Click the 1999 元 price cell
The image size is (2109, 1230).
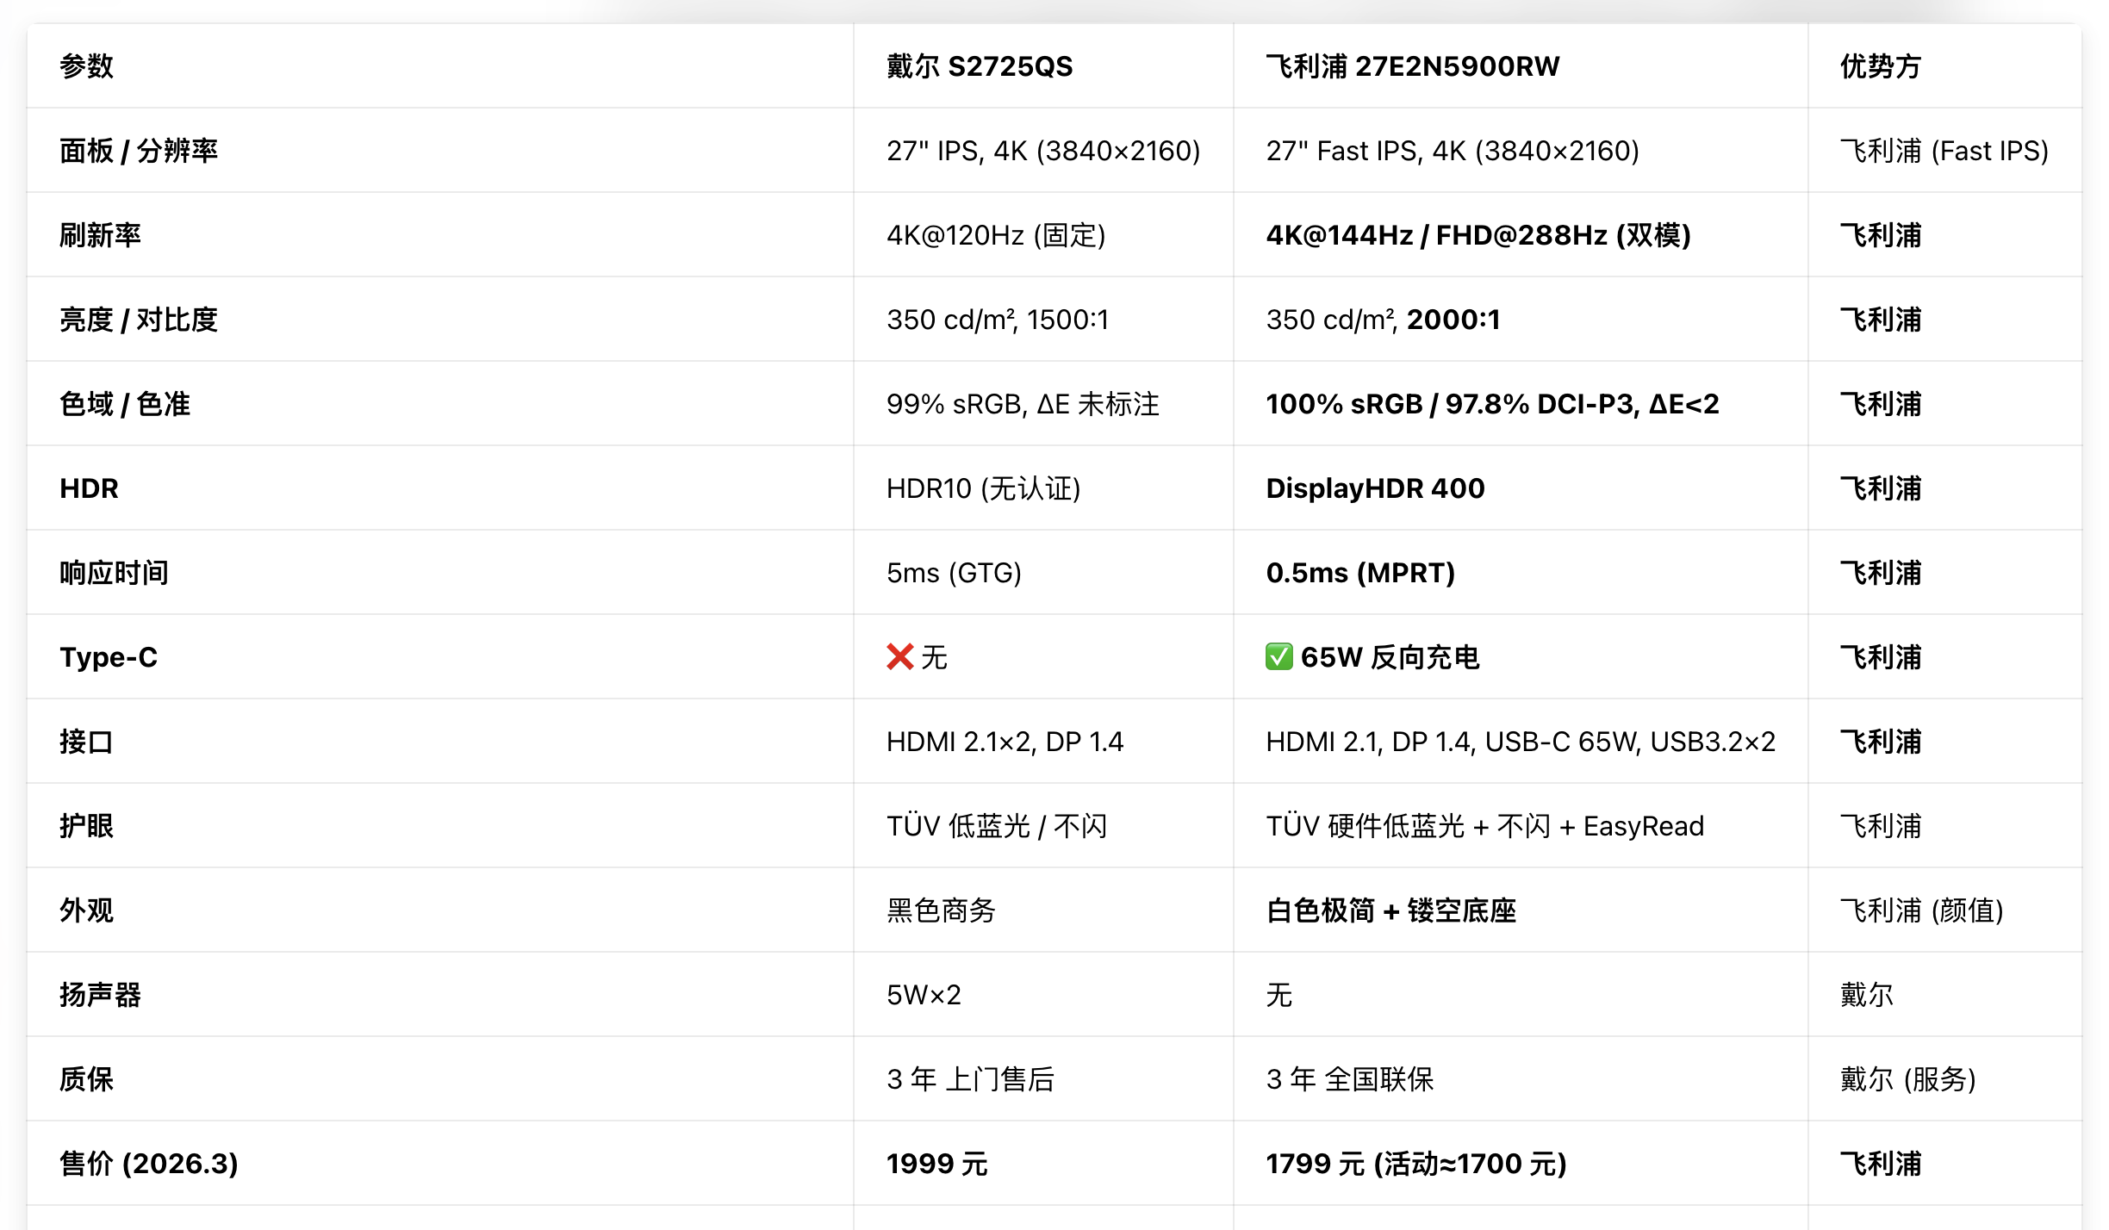pyautogui.click(x=936, y=1164)
